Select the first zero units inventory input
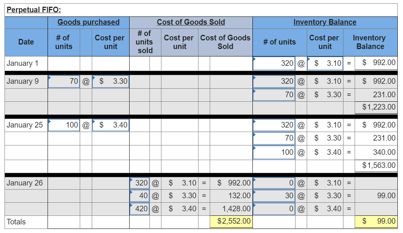 274,183
